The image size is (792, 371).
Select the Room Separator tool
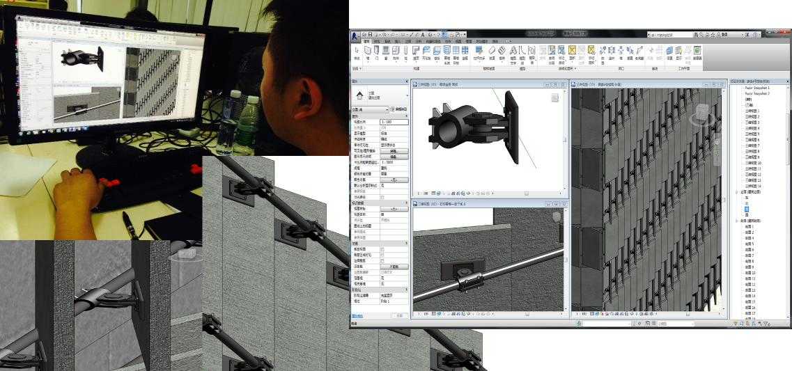[x=552, y=54]
